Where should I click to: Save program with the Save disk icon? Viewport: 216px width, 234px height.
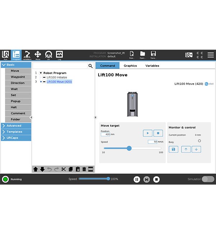click(x=153, y=55)
